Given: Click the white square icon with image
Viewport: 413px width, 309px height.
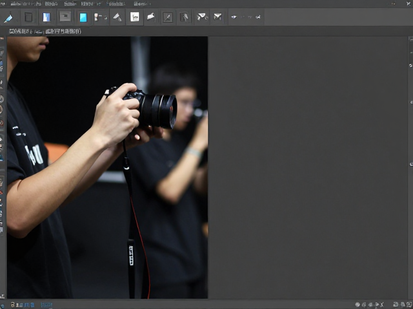Looking at the screenshot, I should [x=135, y=17].
